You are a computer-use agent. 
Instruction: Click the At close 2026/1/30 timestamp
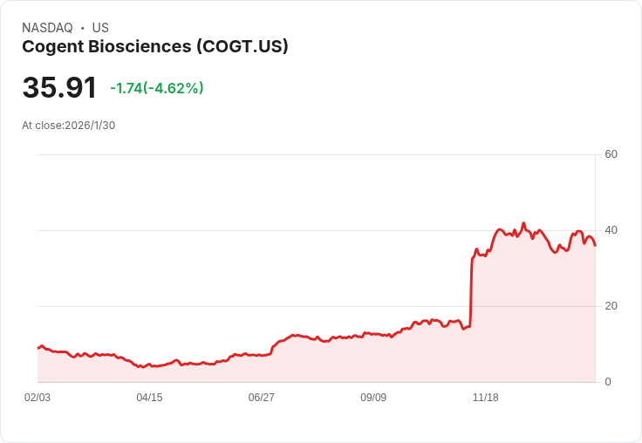[x=69, y=126]
